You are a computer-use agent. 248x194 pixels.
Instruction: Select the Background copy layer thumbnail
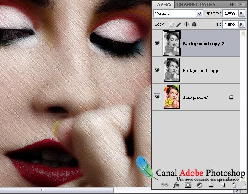172,70
